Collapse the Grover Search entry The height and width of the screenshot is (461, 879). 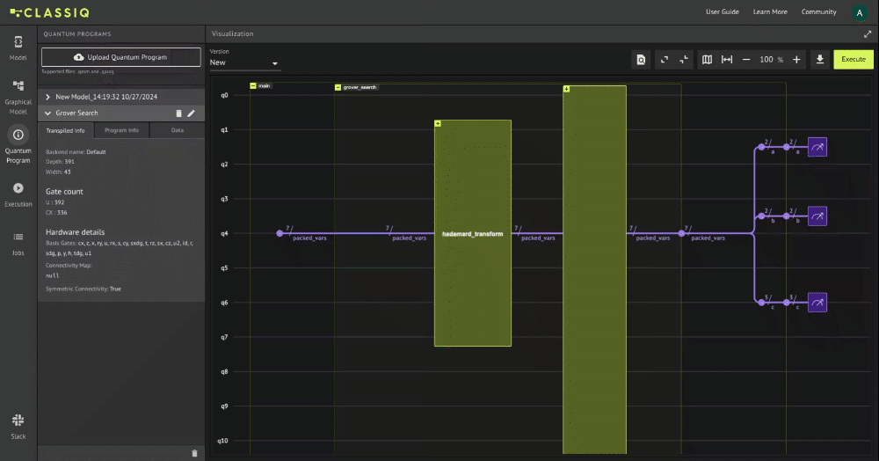(47, 113)
